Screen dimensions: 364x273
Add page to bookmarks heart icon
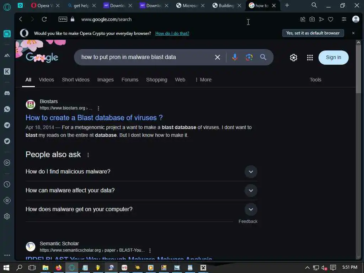point(331,19)
